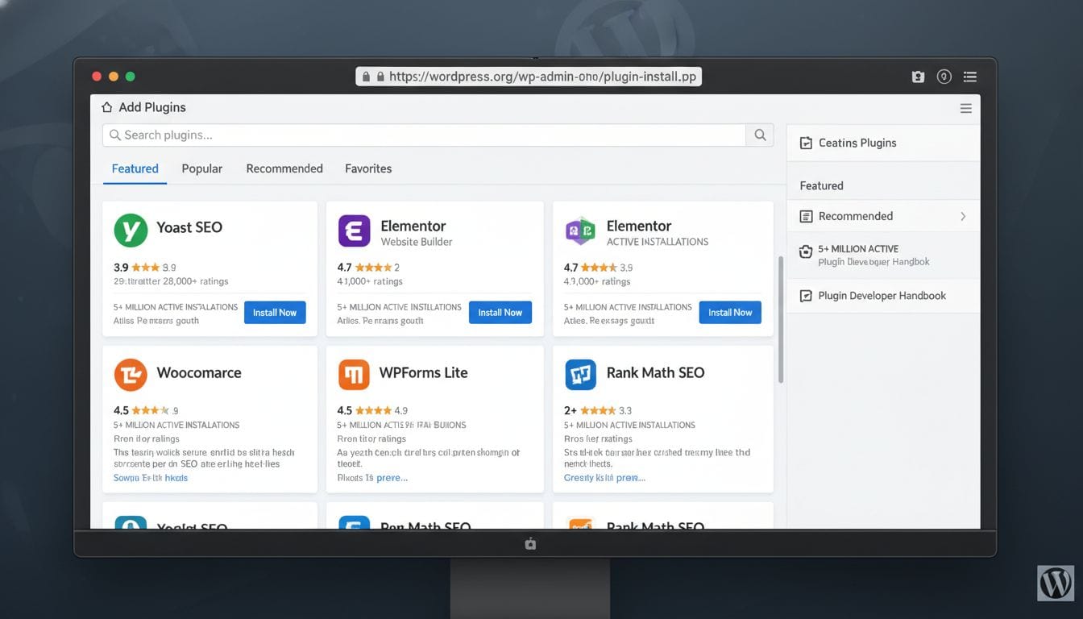1083x619 pixels.
Task: Install Now for Yoast SEO
Action: (x=275, y=313)
